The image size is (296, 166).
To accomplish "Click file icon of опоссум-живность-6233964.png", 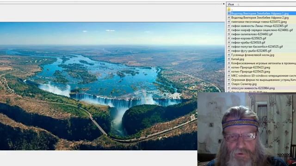I will pos(229,88).
